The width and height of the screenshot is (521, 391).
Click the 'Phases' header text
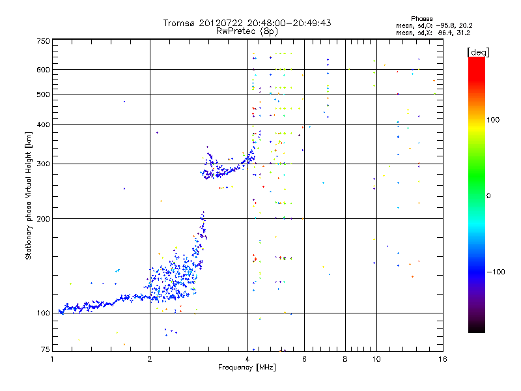click(421, 19)
